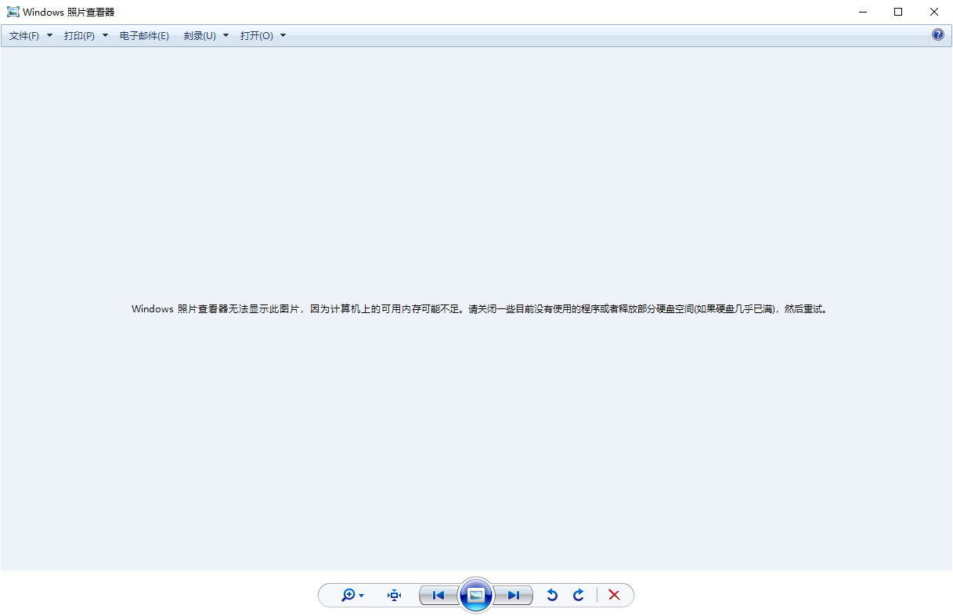This screenshot has height=616, width=953.
Task: Open the 打印(P) menu
Action: (x=79, y=36)
